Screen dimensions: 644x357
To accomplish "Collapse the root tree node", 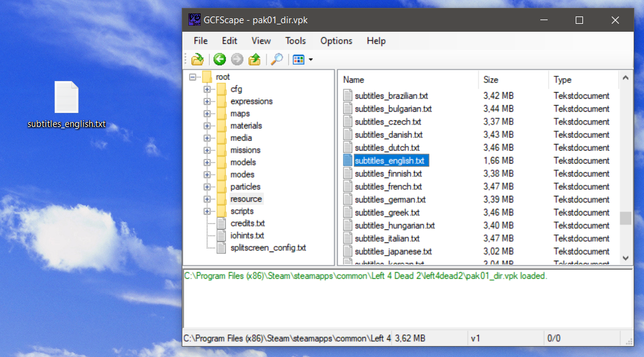I will click(x=193, y=77).
